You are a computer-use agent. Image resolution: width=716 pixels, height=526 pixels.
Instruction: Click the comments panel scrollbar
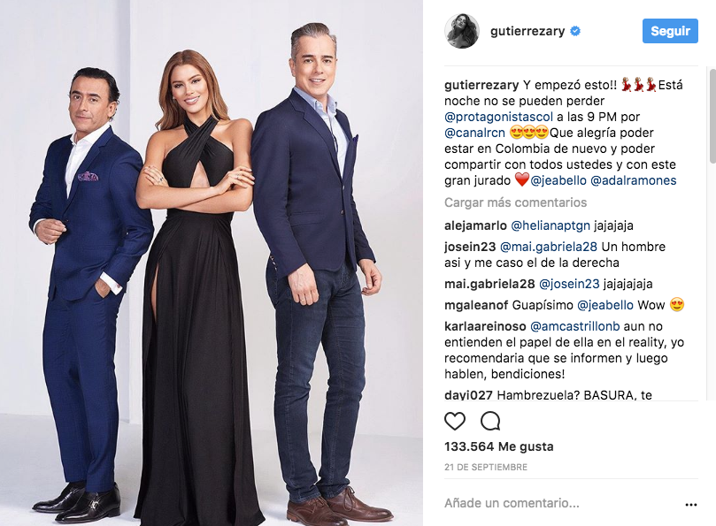click(x=712, y=117)
